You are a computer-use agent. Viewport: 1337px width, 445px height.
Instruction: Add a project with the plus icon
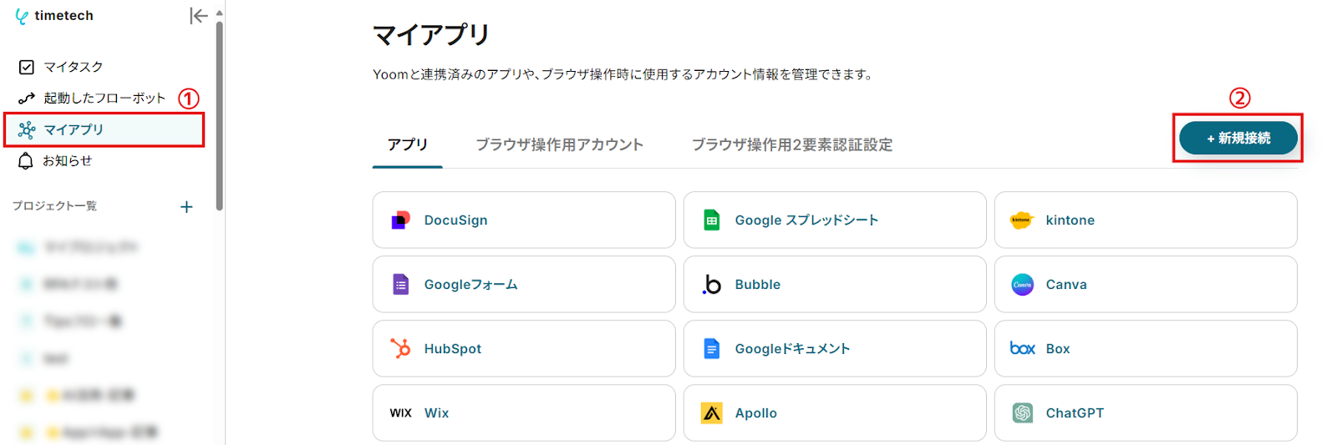click(186, 207)
